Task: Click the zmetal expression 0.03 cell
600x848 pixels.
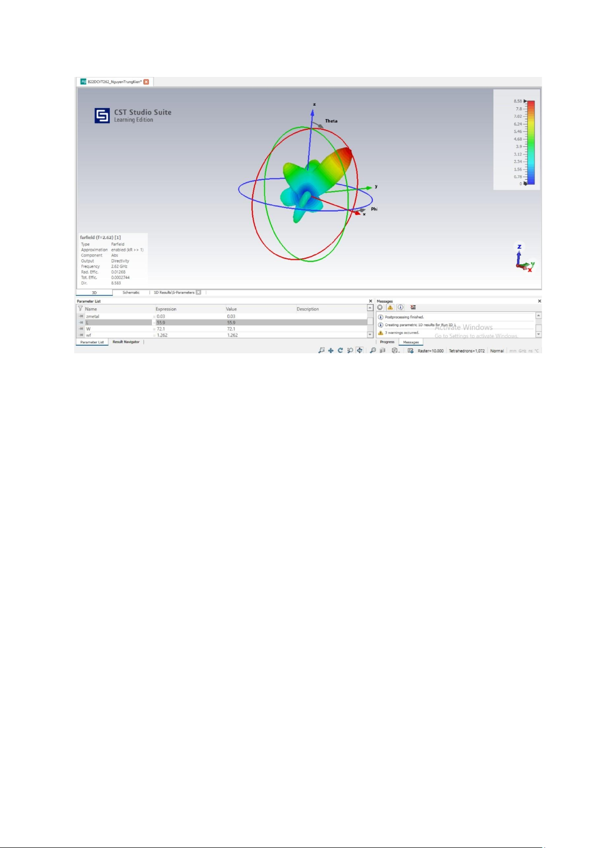Action: click(161, 317)
